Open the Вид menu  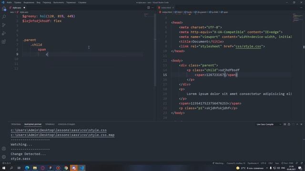(39, 2)
